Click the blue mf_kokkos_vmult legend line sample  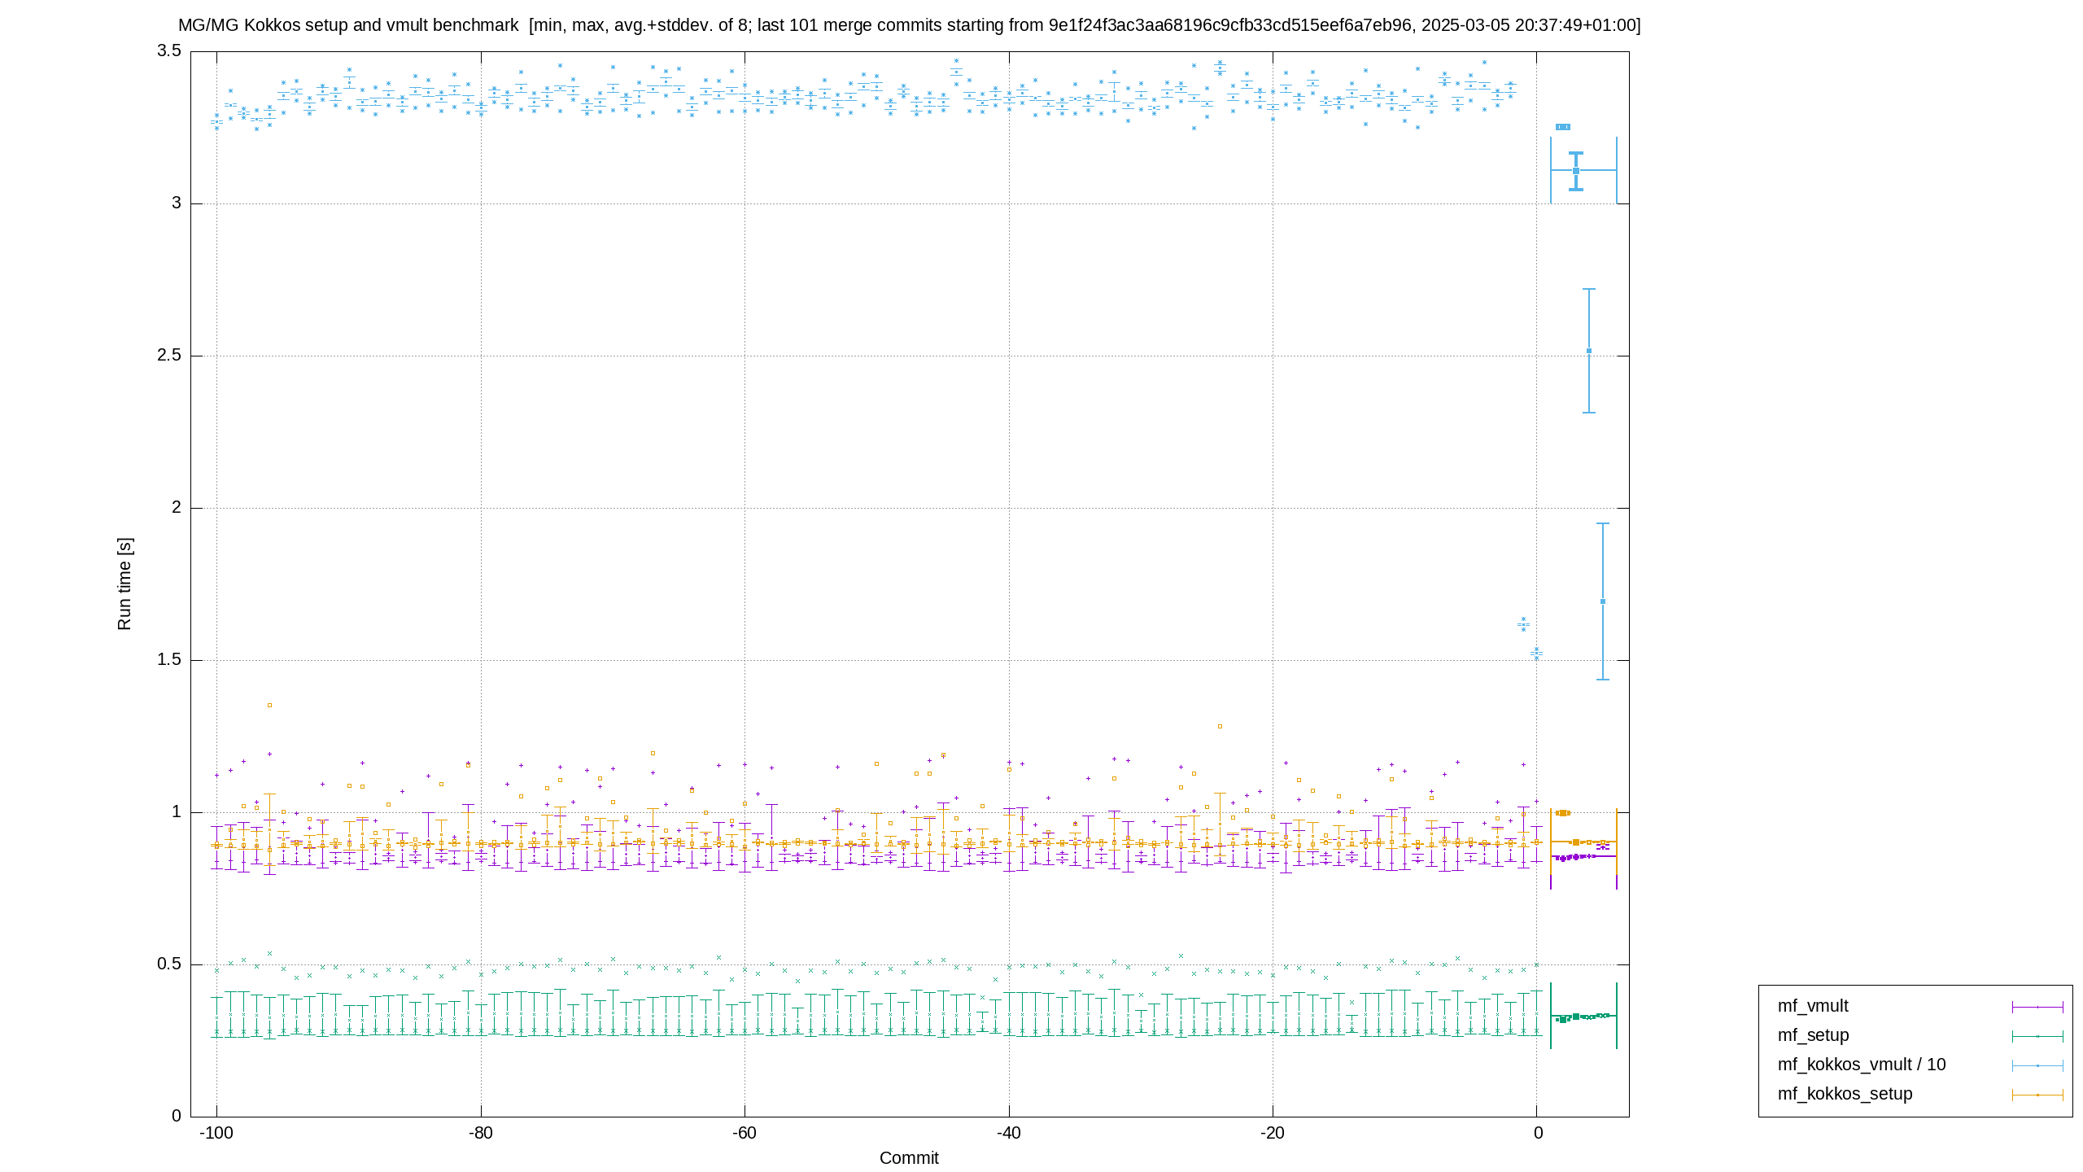coord(2037,1065)
